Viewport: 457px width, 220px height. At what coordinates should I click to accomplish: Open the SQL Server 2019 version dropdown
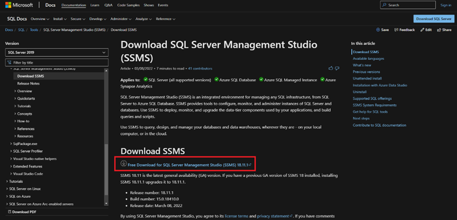(57, 52)
